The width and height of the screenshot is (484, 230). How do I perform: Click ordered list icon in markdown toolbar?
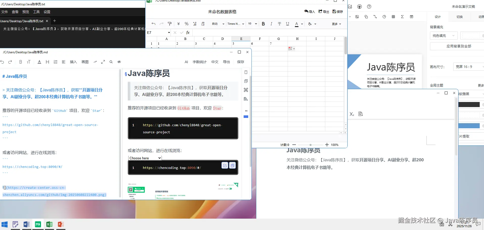tap(56, 62)
